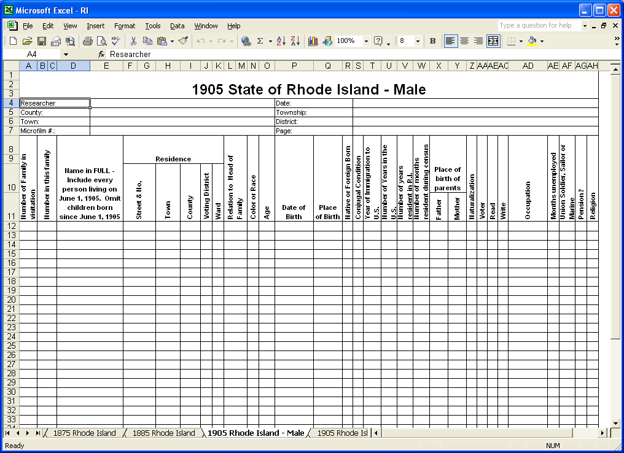Open the Name Box dropdown arrow
This screenshot has width=624, height=453.
66,55
